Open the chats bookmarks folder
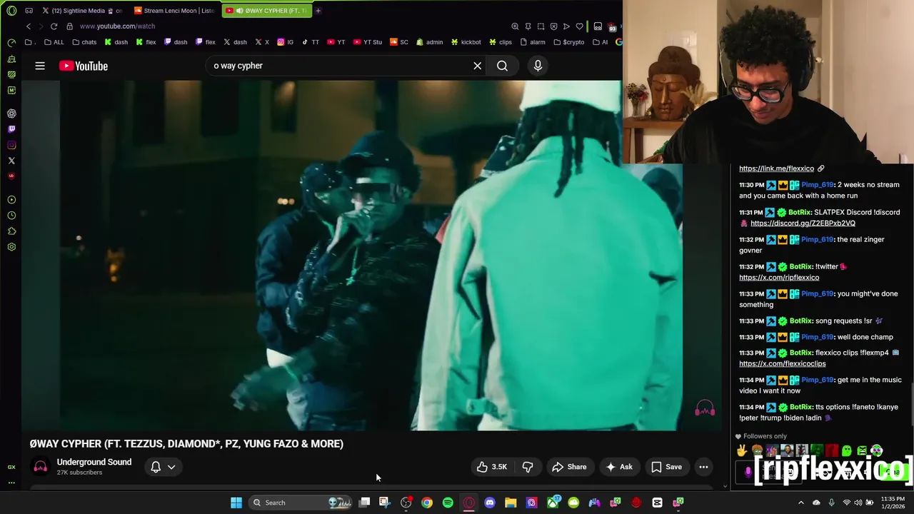This screenshot has height=514, width=914. 84,42
